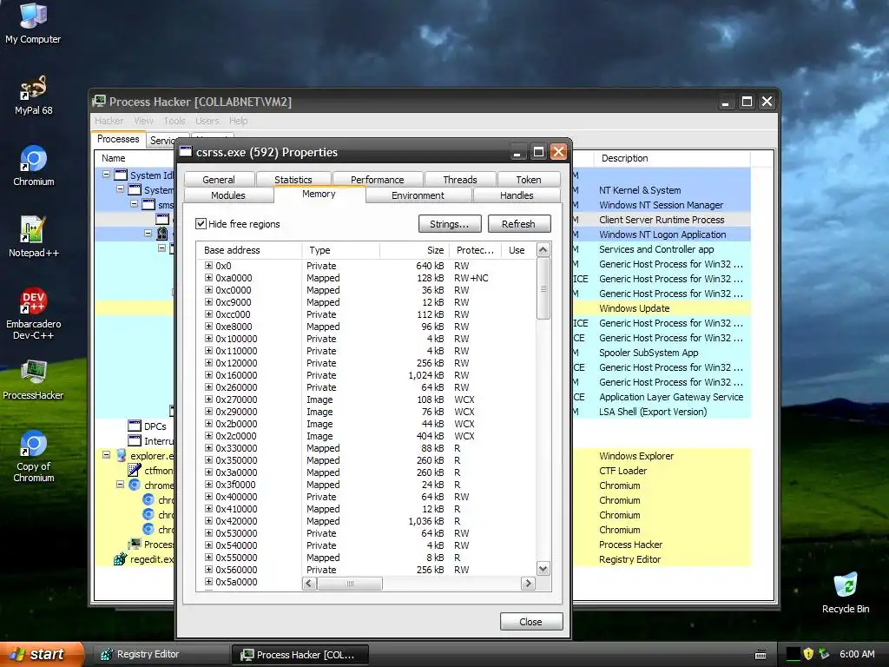This screenshot has width=889, height=667.
Task: Open the Tools menu in Process Hacker
Action: [174, 121]
